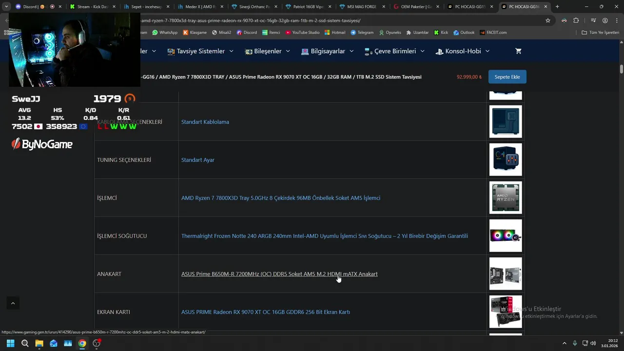
Task: Click the tuning options thumbnail
Action: (506, 159)
